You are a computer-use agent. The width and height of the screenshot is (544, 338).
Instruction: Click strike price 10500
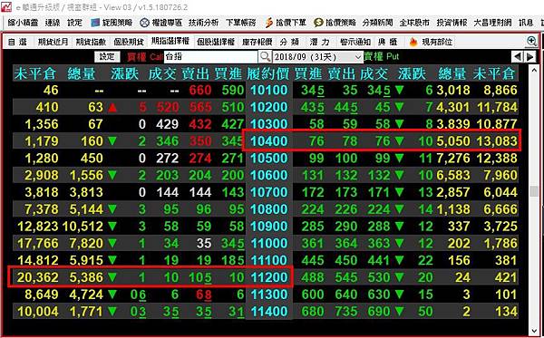coord(269,158)
